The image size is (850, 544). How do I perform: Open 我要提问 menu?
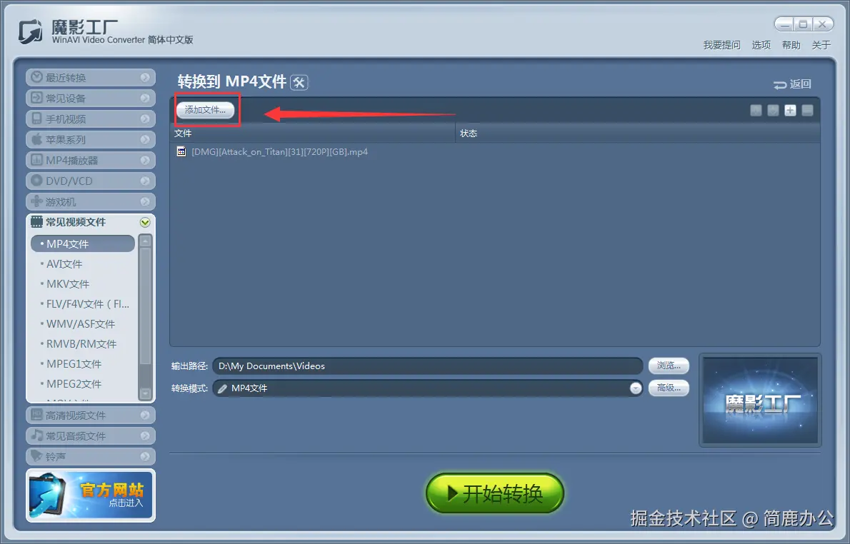[x=721, y=45]
